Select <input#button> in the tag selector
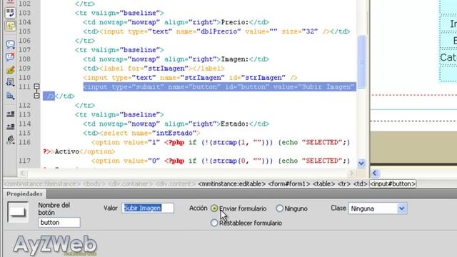 pyautogui.click(x=393, y=184)
